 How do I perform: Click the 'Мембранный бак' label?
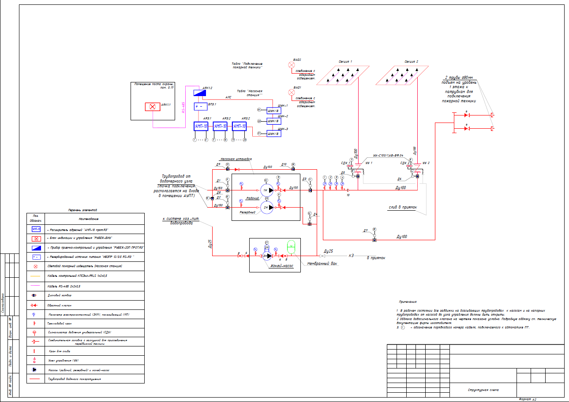(x=322, y=264)
